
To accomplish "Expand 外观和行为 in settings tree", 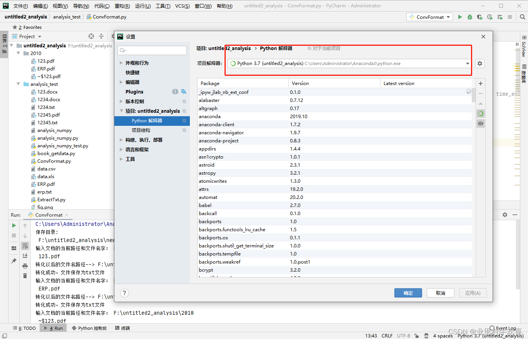I will click(121, 63).
